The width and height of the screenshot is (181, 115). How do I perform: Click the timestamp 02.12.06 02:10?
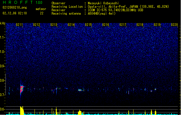click(x=15, y=13)
